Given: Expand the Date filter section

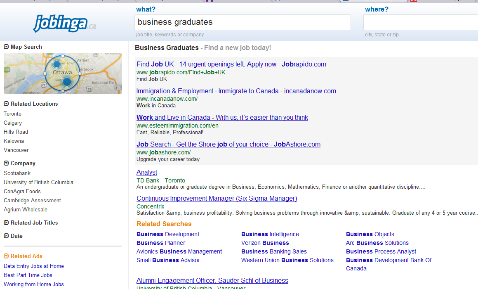Looking at the screenshot, I should pos(6,236).
